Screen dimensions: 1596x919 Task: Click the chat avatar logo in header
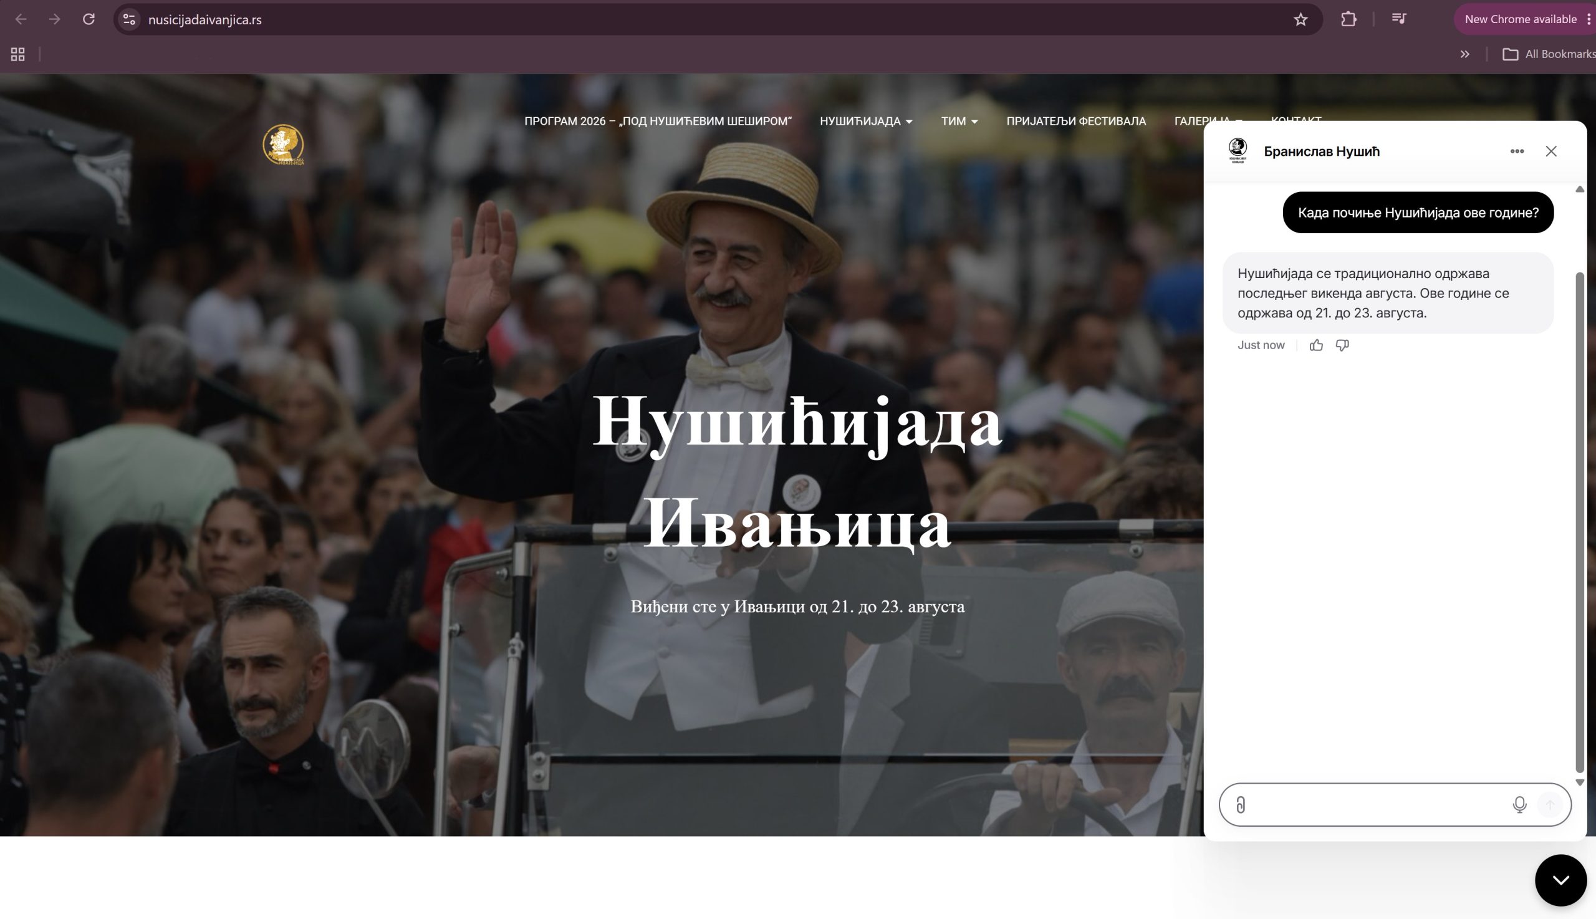(1238, 152)
